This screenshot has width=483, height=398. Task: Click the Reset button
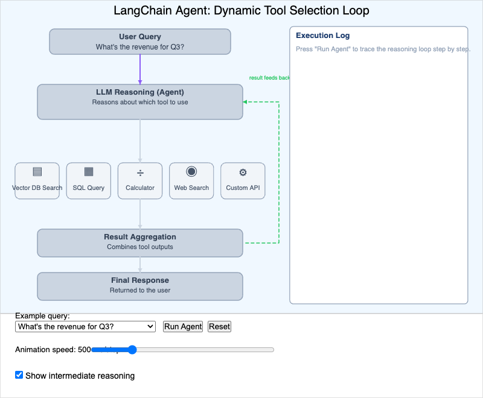[x=219, y=326]
